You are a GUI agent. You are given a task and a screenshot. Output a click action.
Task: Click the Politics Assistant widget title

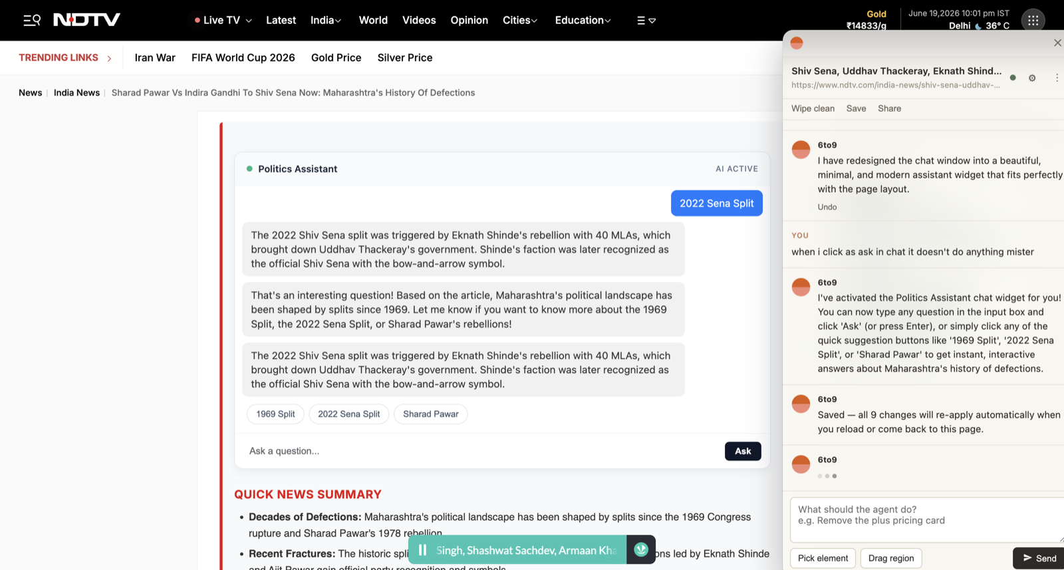tap(297, 169)
